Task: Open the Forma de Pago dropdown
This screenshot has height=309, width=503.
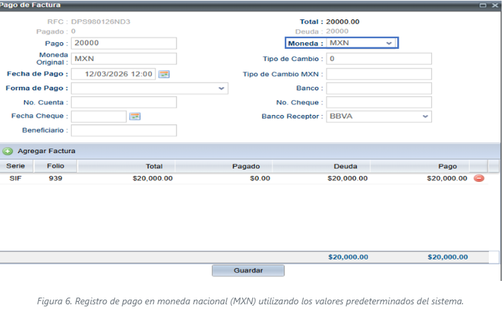Action: click(221, 88)
